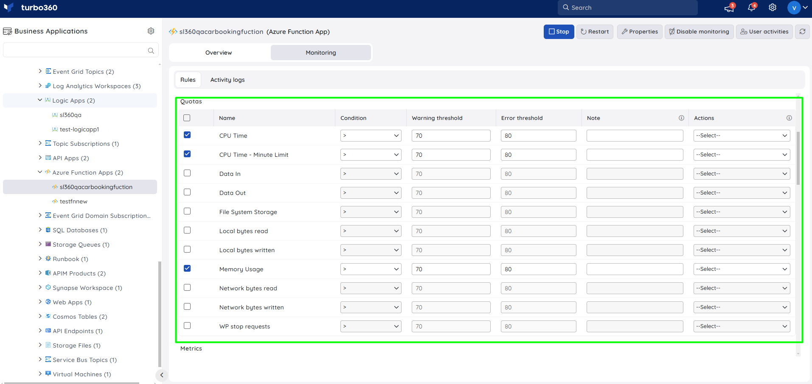The image size is (812, 384).
Task: Open the Activity logs tab
Action: click(x=228, y=80)
